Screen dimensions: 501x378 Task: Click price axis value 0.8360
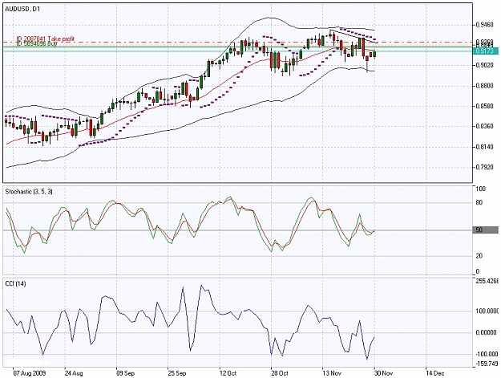(484, 126)
